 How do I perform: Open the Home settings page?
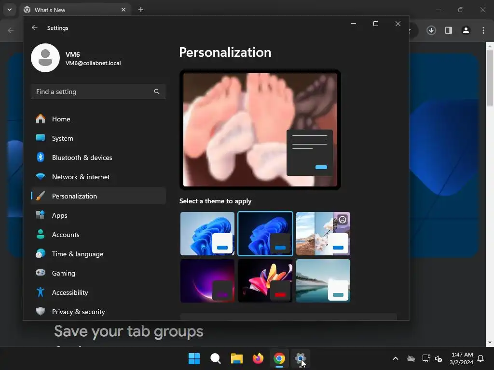98,119
